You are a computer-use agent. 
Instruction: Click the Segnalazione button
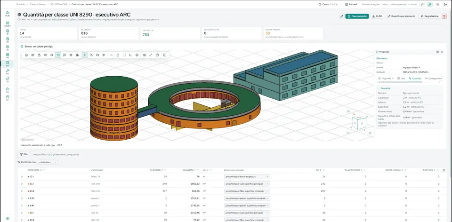(x=429, y=16)
